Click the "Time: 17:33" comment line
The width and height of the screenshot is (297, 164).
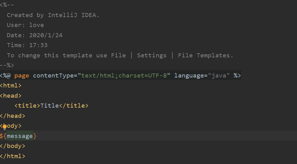coord(27,45)
